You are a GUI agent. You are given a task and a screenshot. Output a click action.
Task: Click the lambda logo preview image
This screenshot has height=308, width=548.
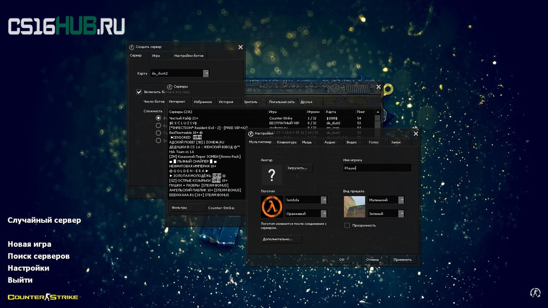click(272, 207)
